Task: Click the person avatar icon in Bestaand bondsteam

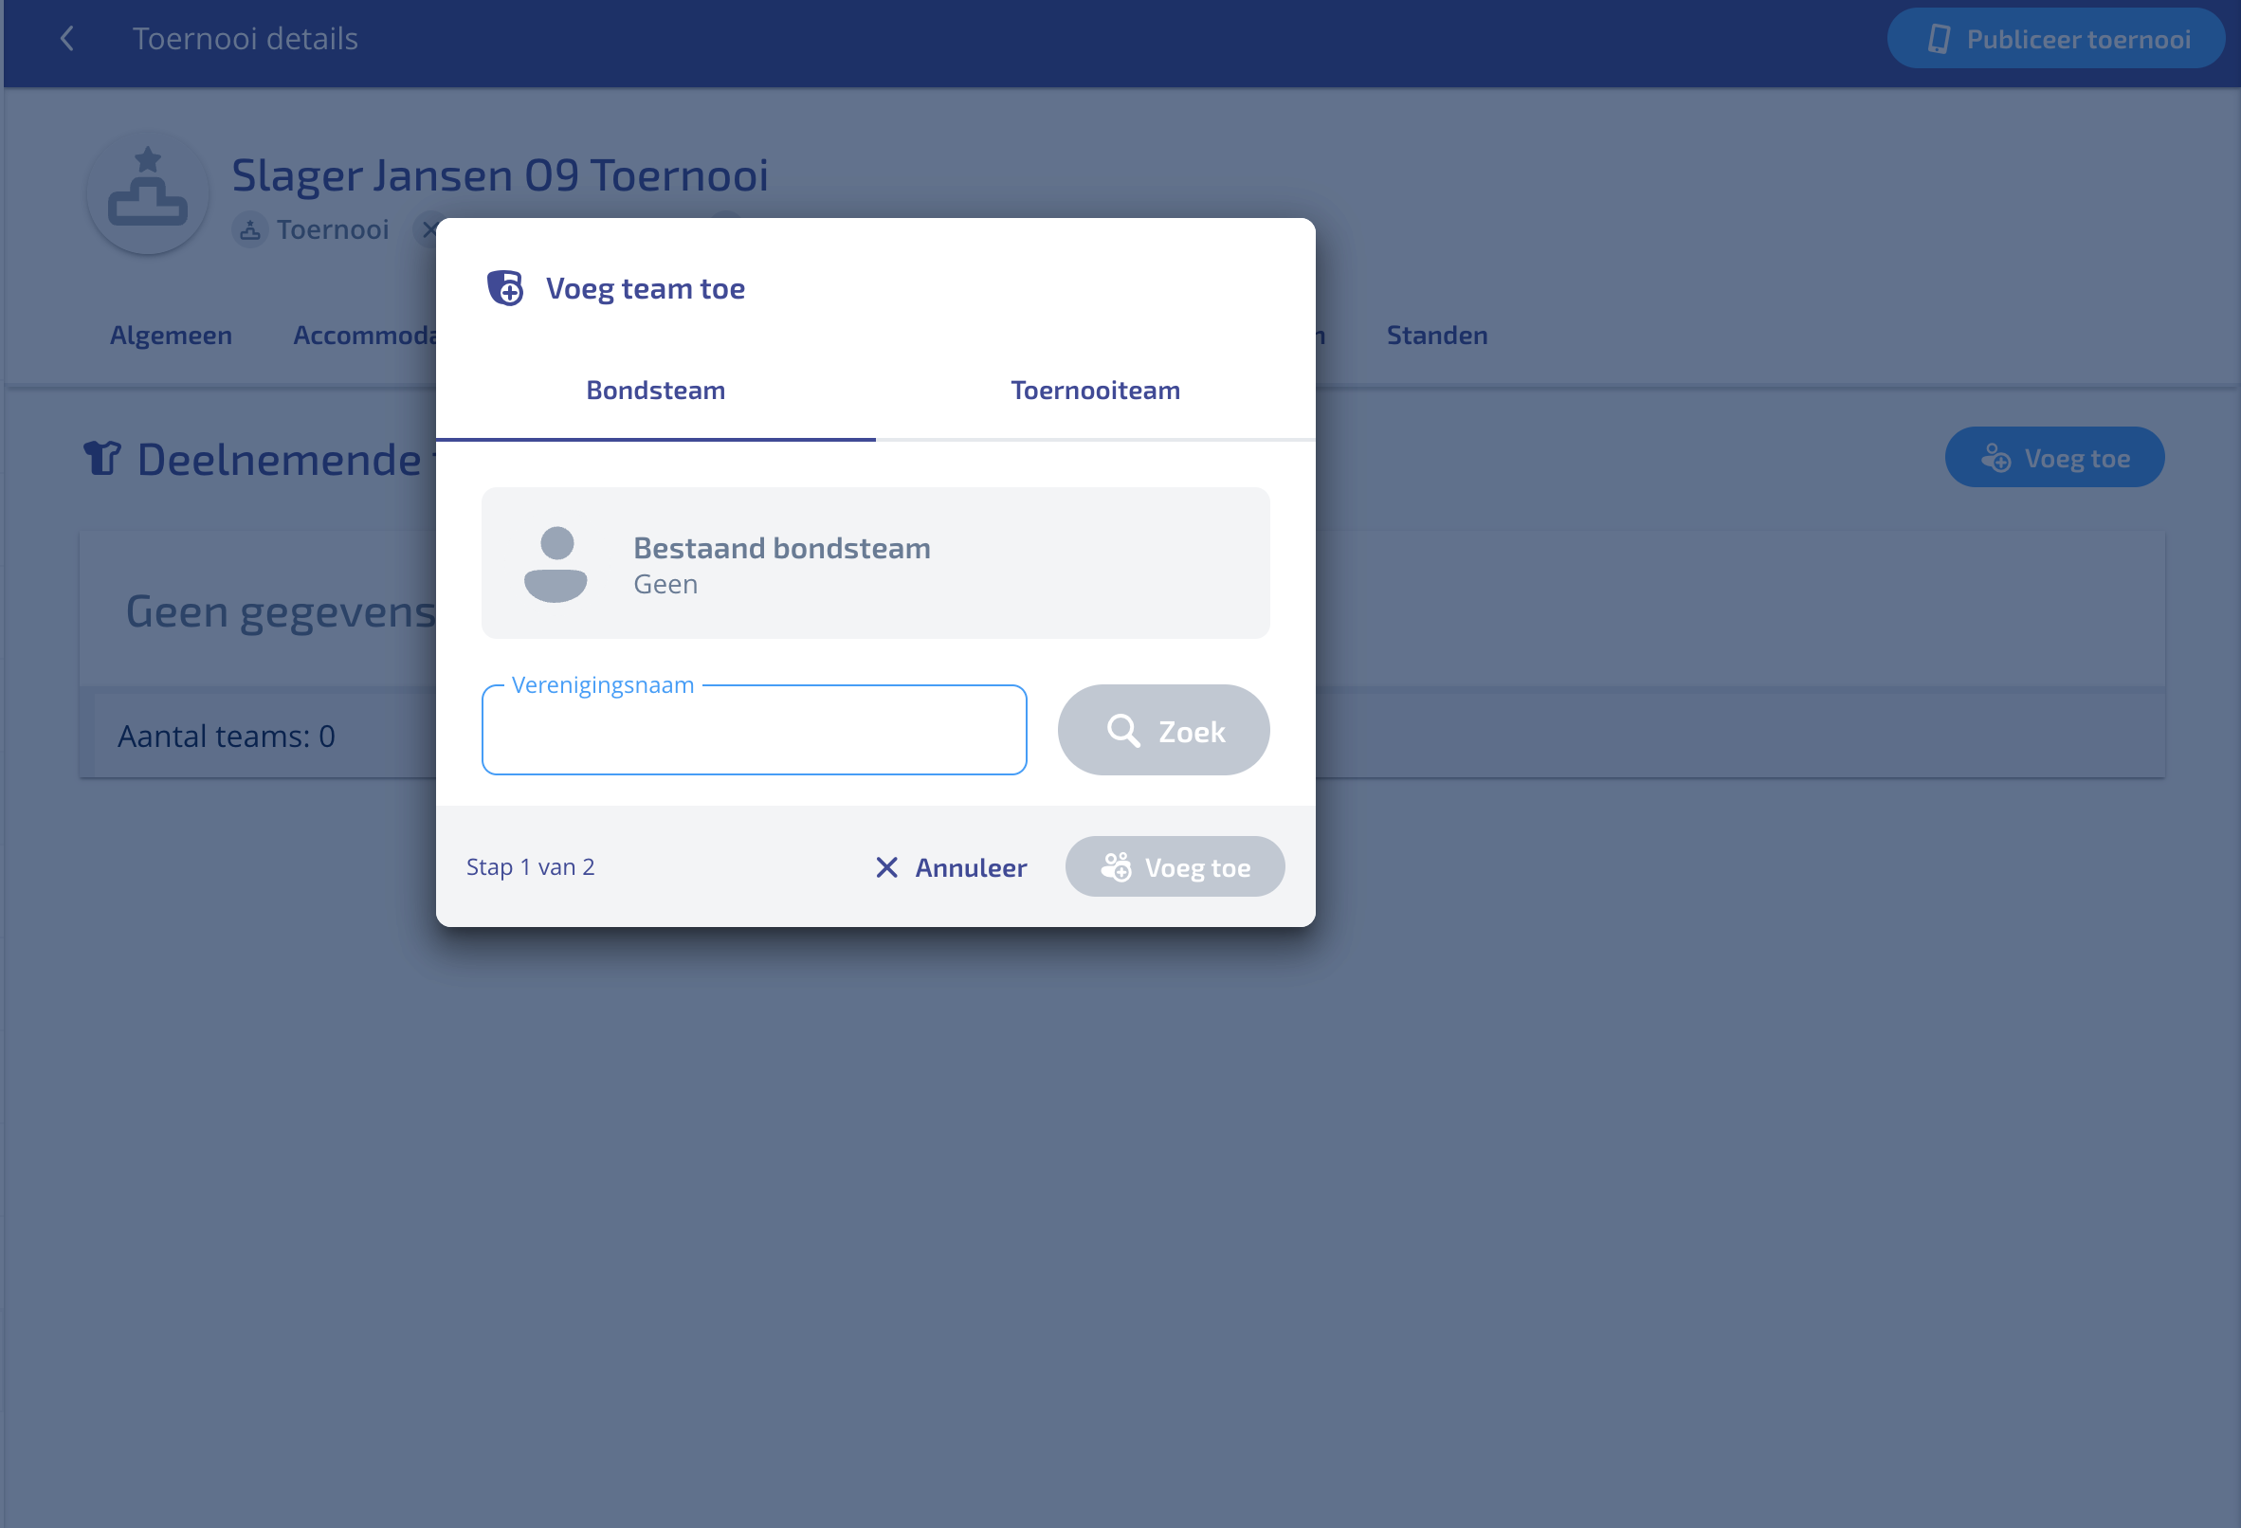Action: 556,564
